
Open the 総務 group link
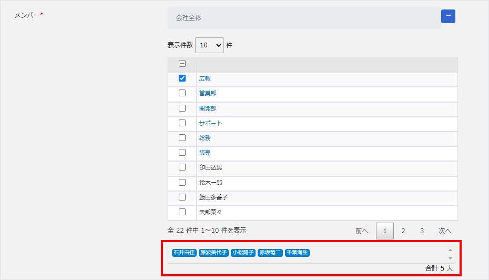click(x=205, y=138)
